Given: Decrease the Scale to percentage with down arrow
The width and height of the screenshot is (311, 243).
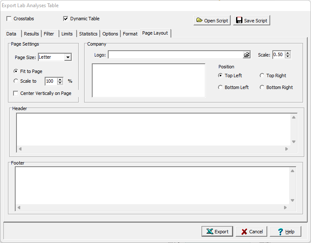Looking at the screenshot, I should coord(60,83).
